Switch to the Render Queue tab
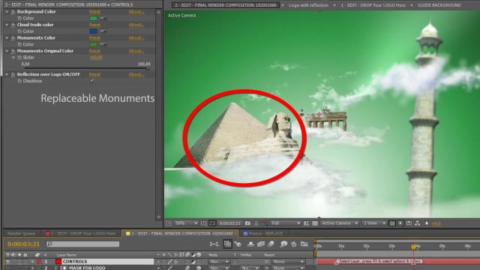Image resolution: width=480 pixels, height=270 pixels. coord(21,233)
